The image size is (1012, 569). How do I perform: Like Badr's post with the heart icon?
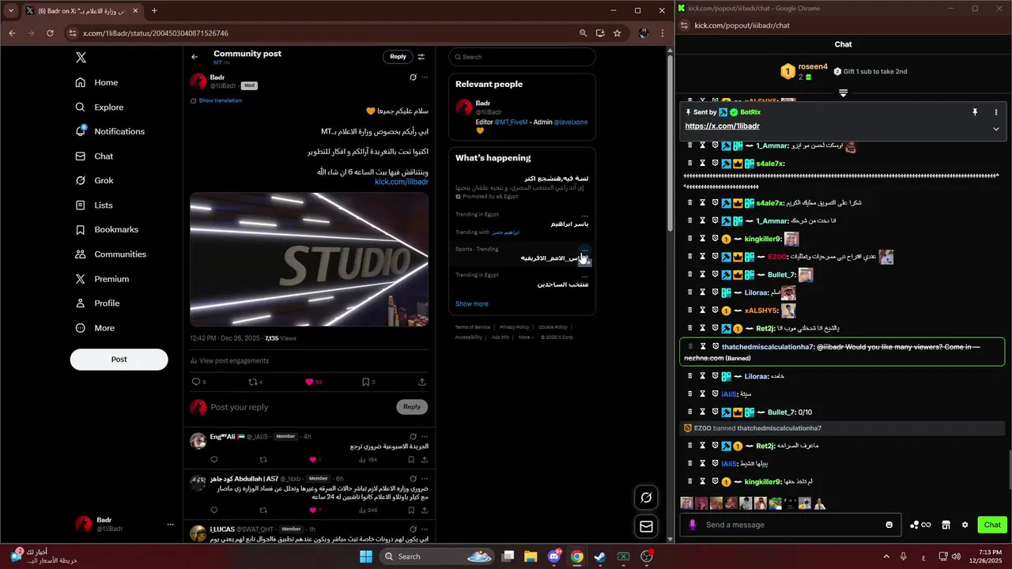309,382
